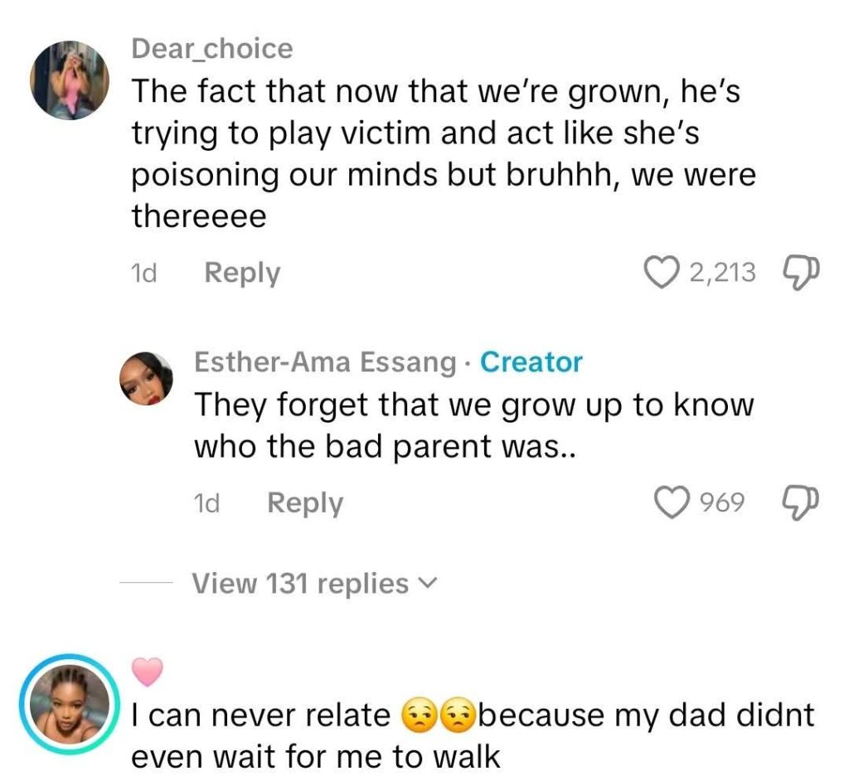Open the Dear_choice username link
Screen dimensions: 849x781
[212, 48]
